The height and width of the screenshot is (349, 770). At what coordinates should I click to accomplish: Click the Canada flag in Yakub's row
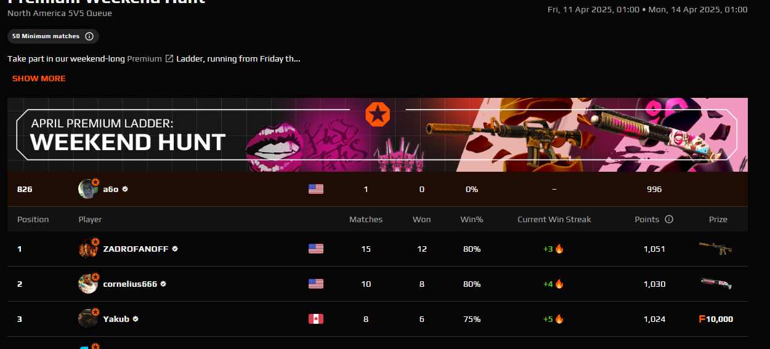pyautogui.click(x=316, y=319)
